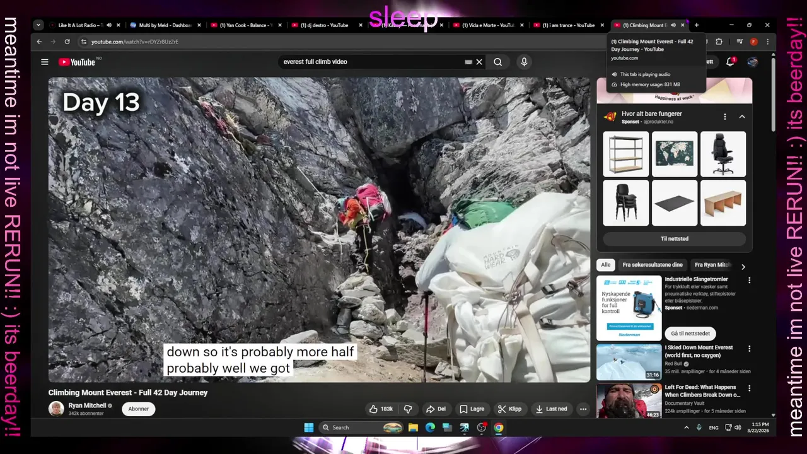Select the Alle filter chip
This screenshot has width=807, height=454.
click(605, 265)
